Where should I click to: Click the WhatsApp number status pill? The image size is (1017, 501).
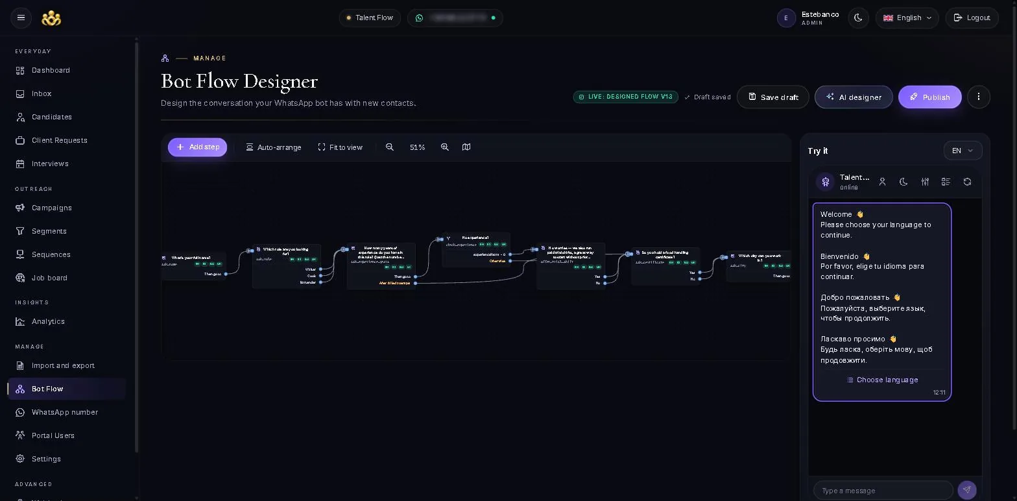click(455, 18)
